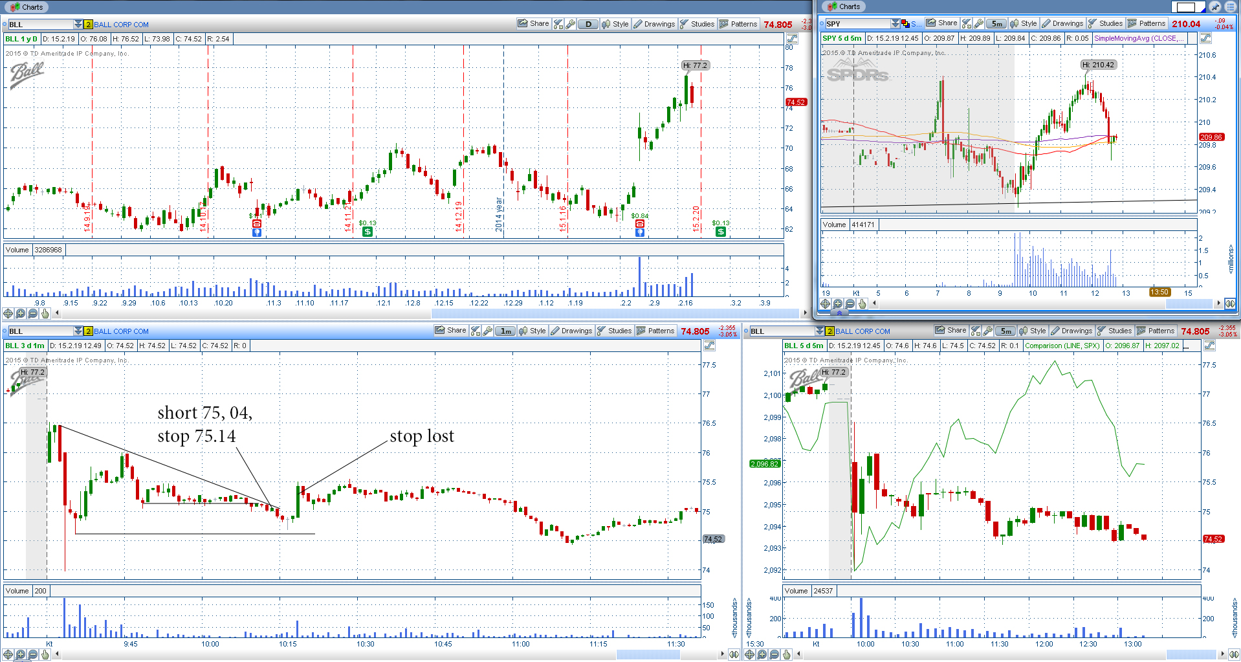Open Patterns menu on SPY chart
Screen dimensions: 1241x662
1147,23
